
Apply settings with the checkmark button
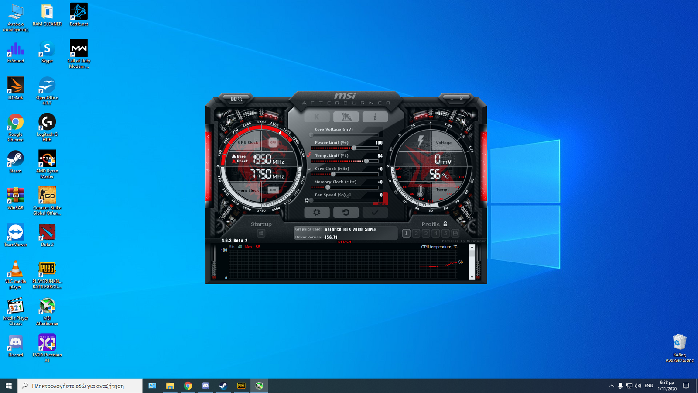pos(375,212)
